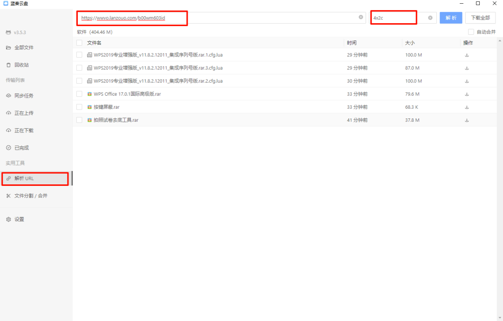Clear the URL field with its X icon
The height and width of the screenshot is (321, 503).
click(361, 17)
